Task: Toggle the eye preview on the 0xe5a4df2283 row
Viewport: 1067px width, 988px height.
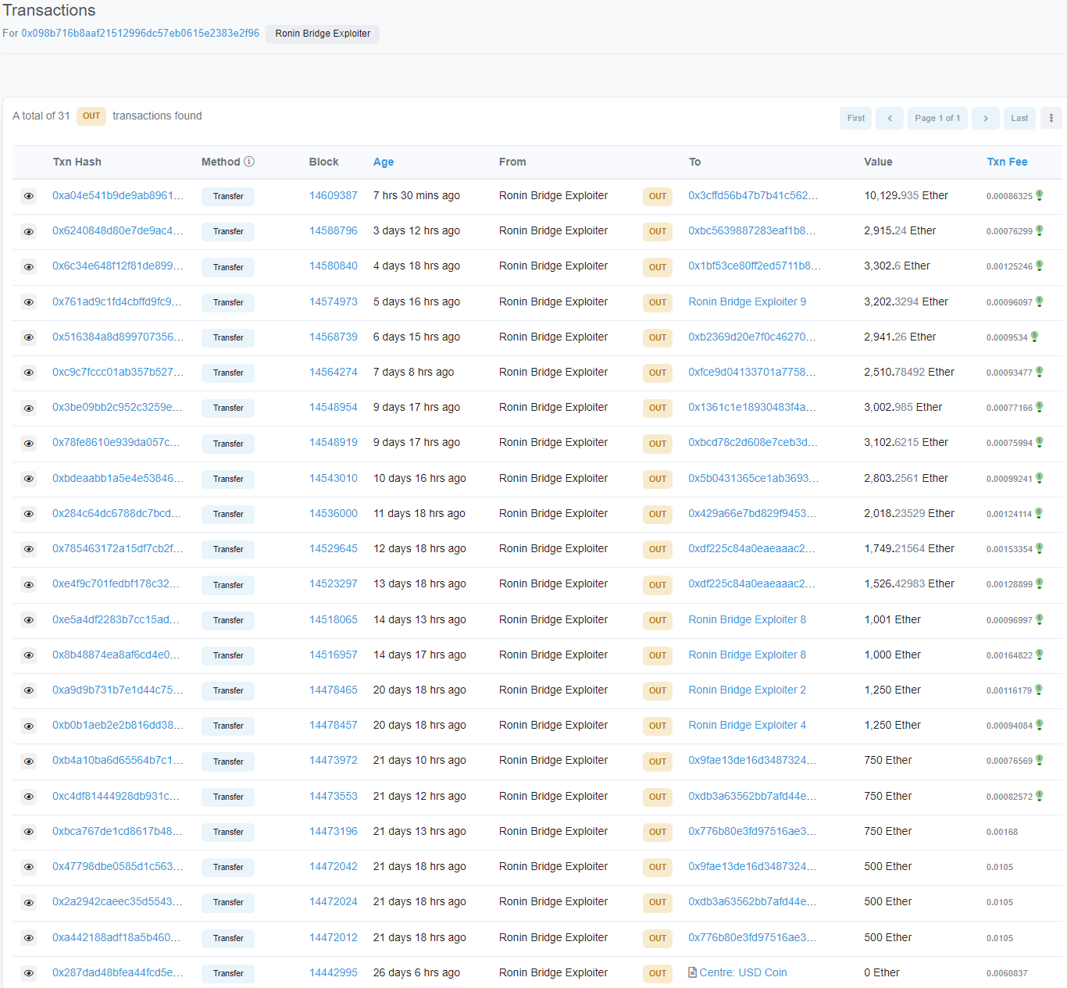Action: point(29,619)
